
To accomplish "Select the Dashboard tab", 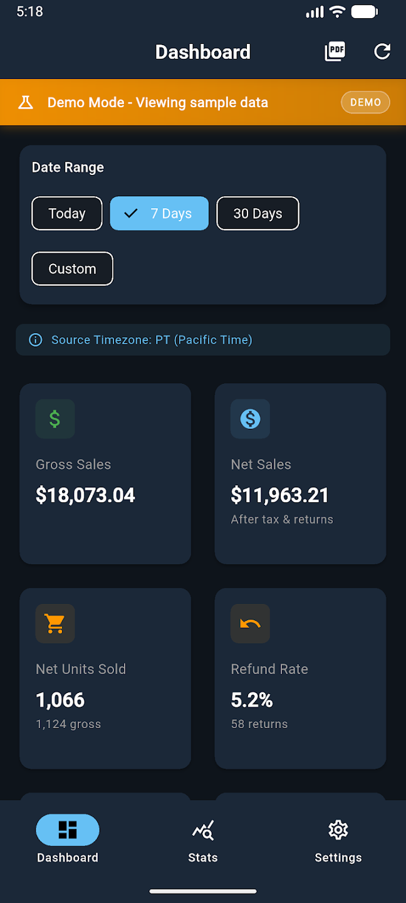I will (67, 840).
